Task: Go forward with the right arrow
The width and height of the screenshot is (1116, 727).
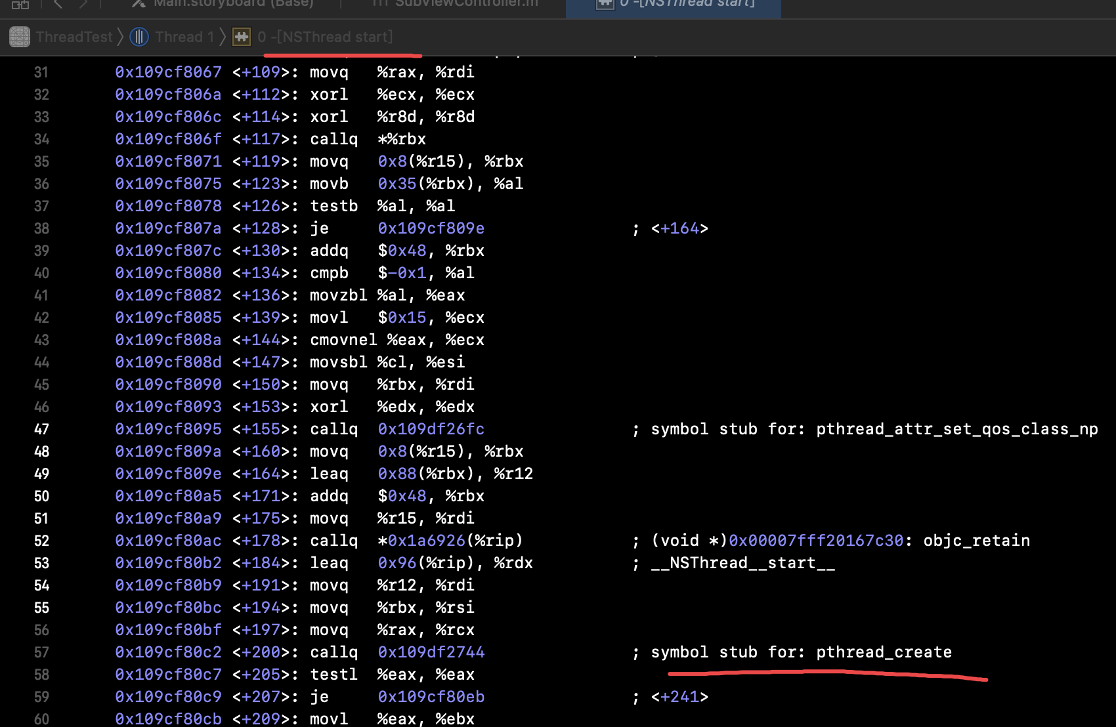Action: 83,4
